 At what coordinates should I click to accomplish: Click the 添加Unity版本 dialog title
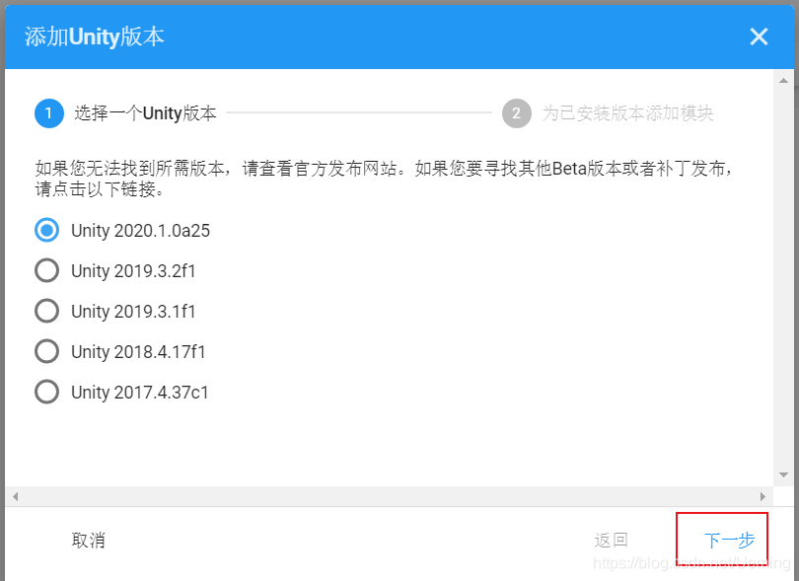tap(95, 37)
